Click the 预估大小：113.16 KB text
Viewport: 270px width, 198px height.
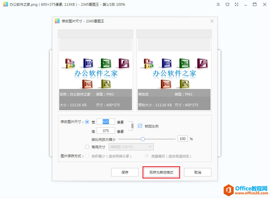click(155, 105)
